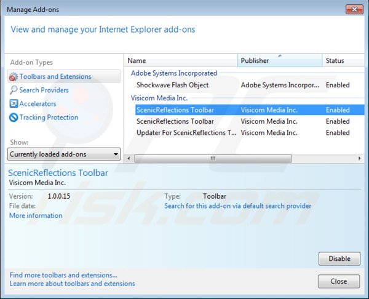Viewport: 369px width, 299px height.
Task: Select highlighted ScenicReflections Toolbar entry
Action: click(x=175, y=110)
